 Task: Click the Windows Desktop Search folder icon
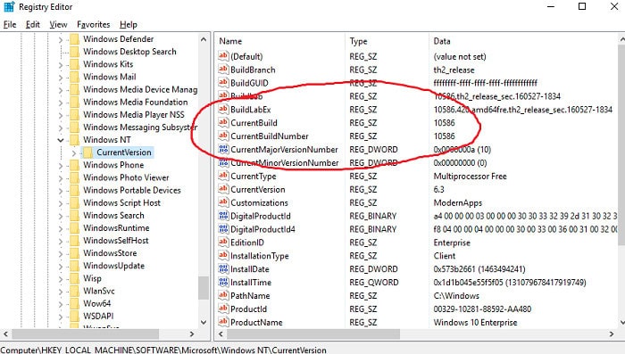coord(74,52)
